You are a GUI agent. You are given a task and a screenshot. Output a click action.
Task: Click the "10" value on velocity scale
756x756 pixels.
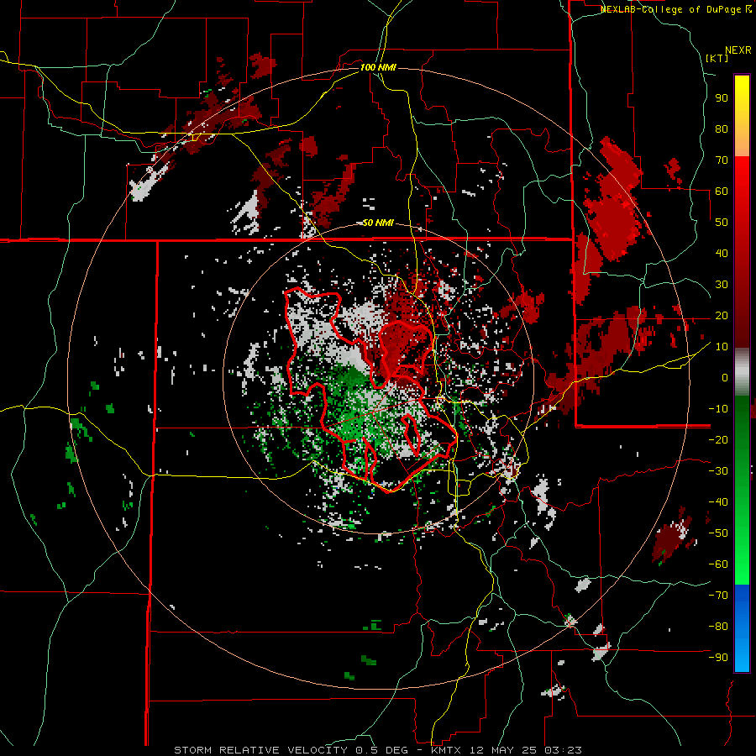722,347
